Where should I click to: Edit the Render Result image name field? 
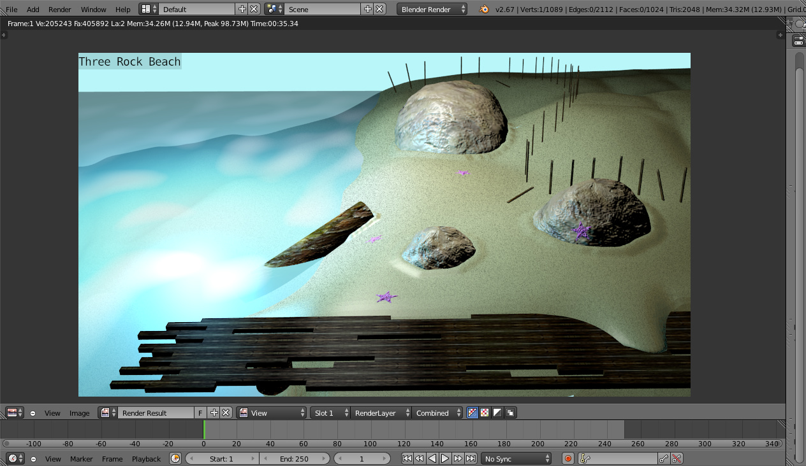click(156, 413)
